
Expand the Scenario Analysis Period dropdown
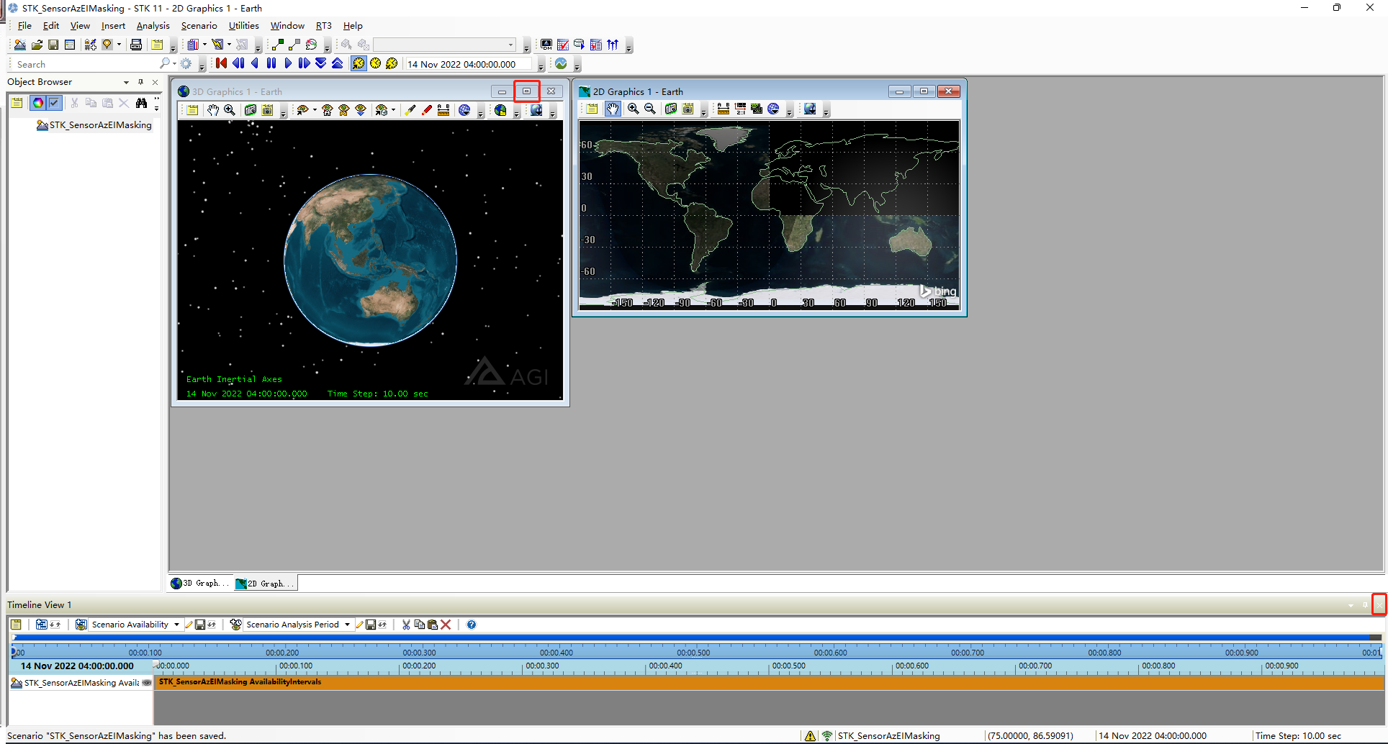pyautogui.click(x=347, y=625)
